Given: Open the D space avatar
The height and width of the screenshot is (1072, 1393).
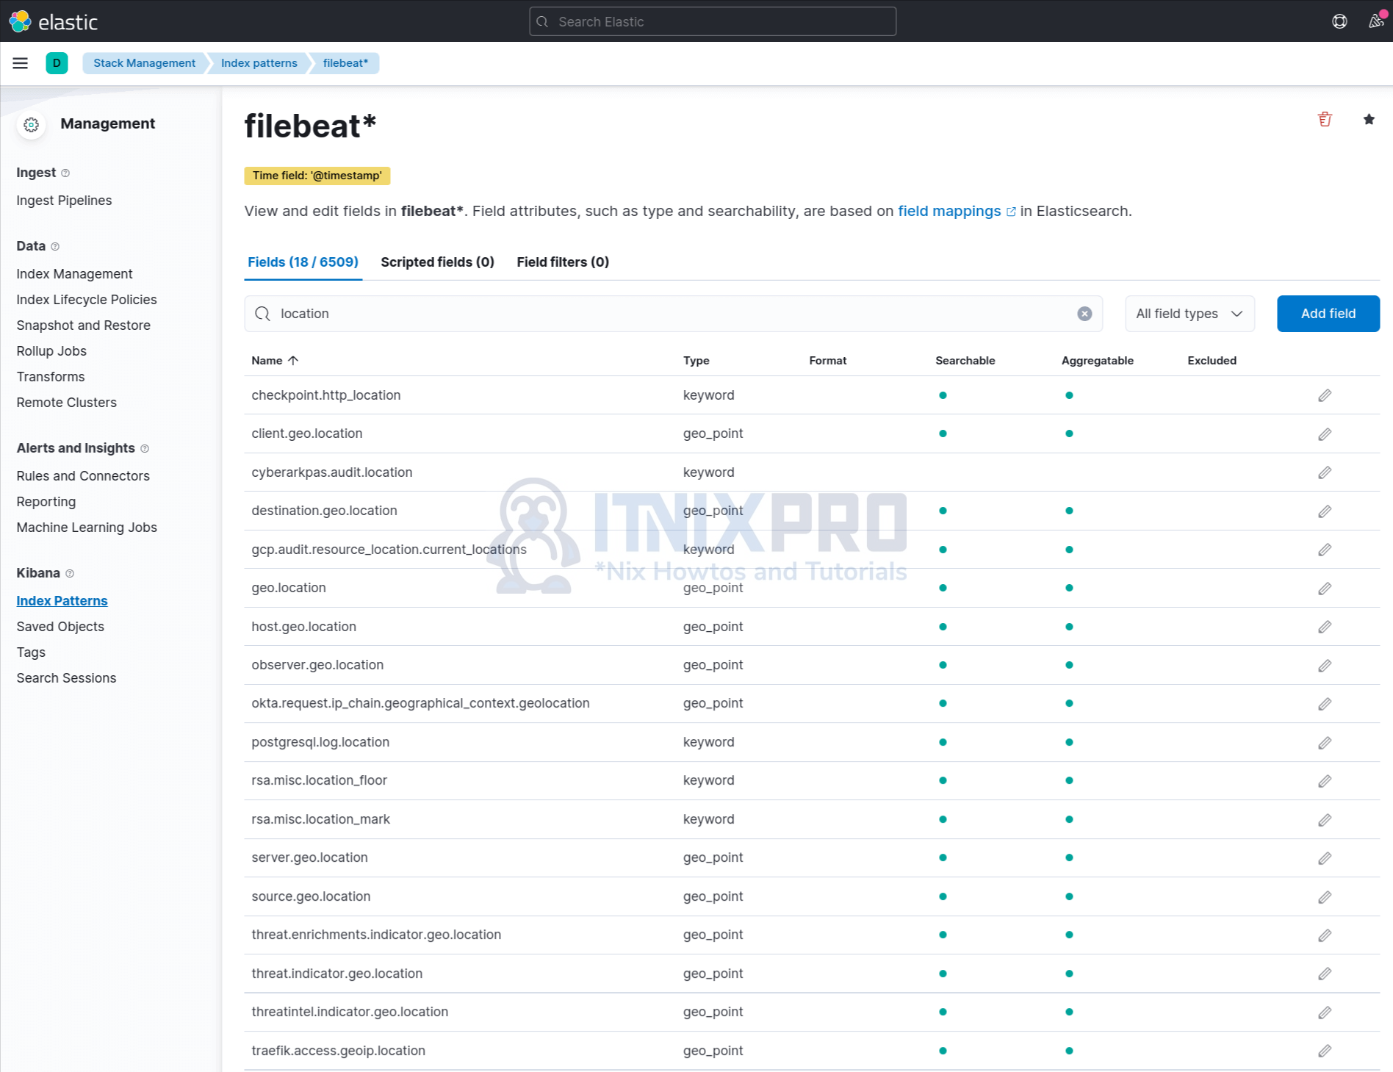Looking at the screenshot, I should (57, 63).
